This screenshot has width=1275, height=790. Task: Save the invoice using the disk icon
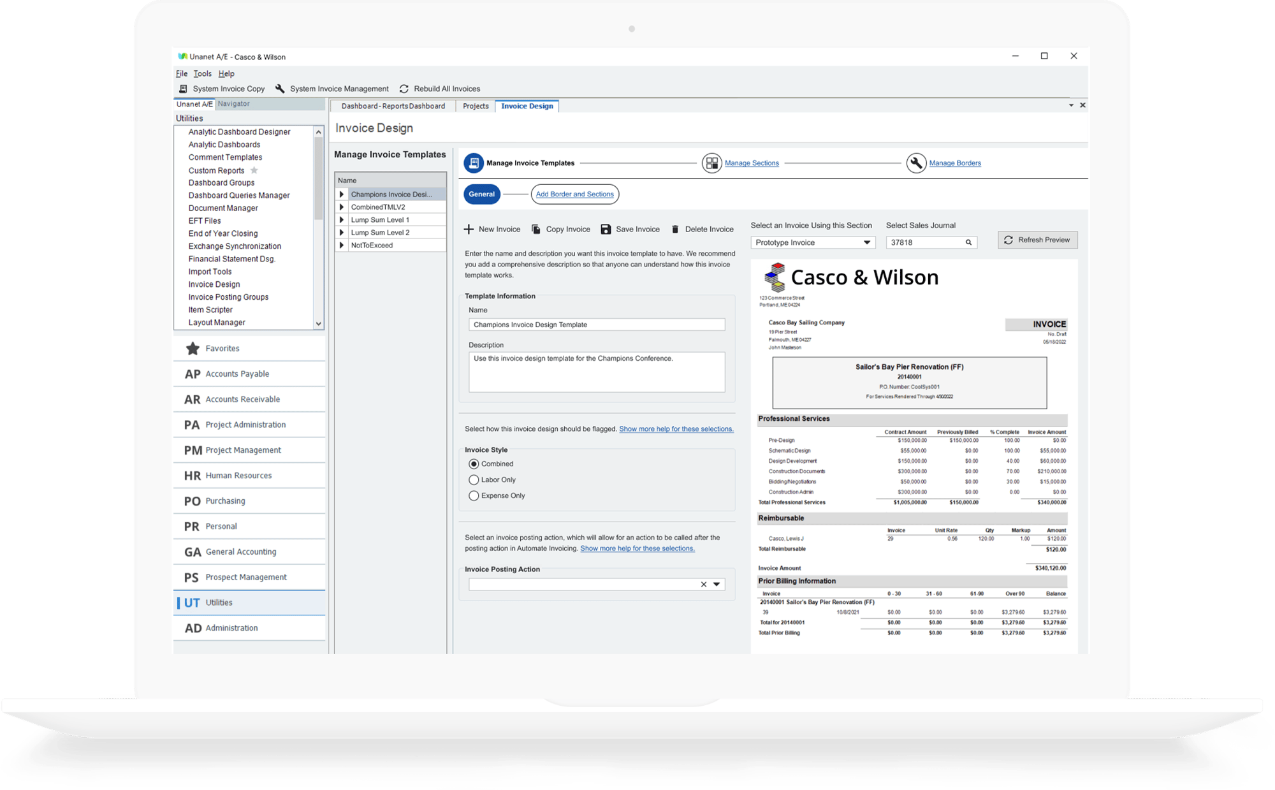[605, 229]
